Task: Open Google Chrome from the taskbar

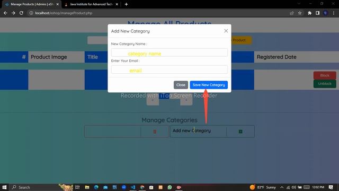Action: (x=142, y=187)
